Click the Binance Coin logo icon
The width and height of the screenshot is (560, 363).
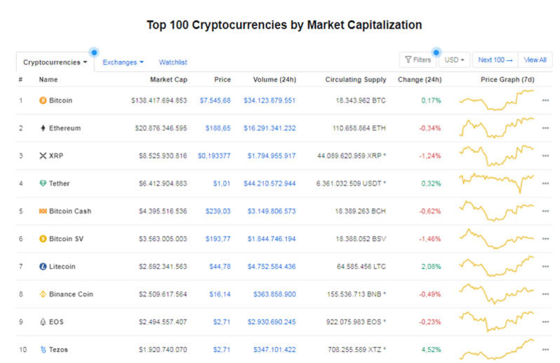click(43, 294)
